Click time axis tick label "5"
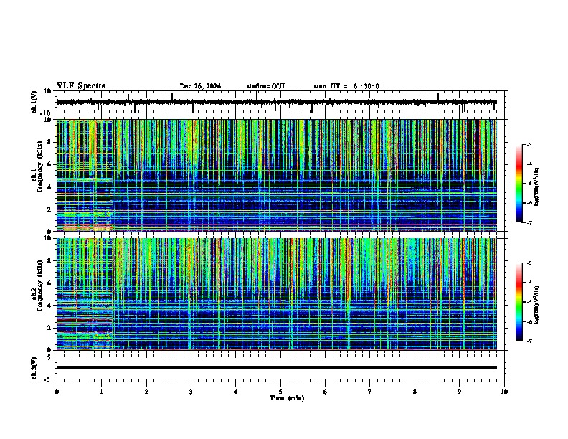The height and width of the screenshot is (439, 568). pyautogui.click(x=280, y=392)
